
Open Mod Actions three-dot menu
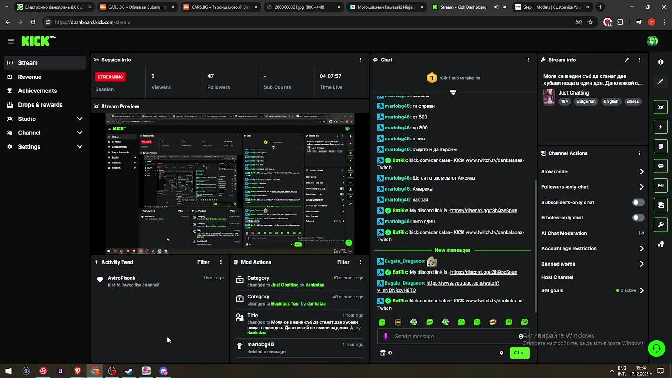click(x=360, y=262)
